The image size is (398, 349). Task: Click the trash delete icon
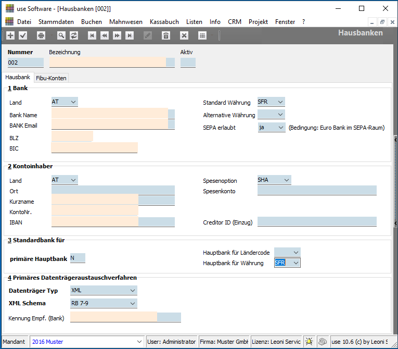[166, 35]
